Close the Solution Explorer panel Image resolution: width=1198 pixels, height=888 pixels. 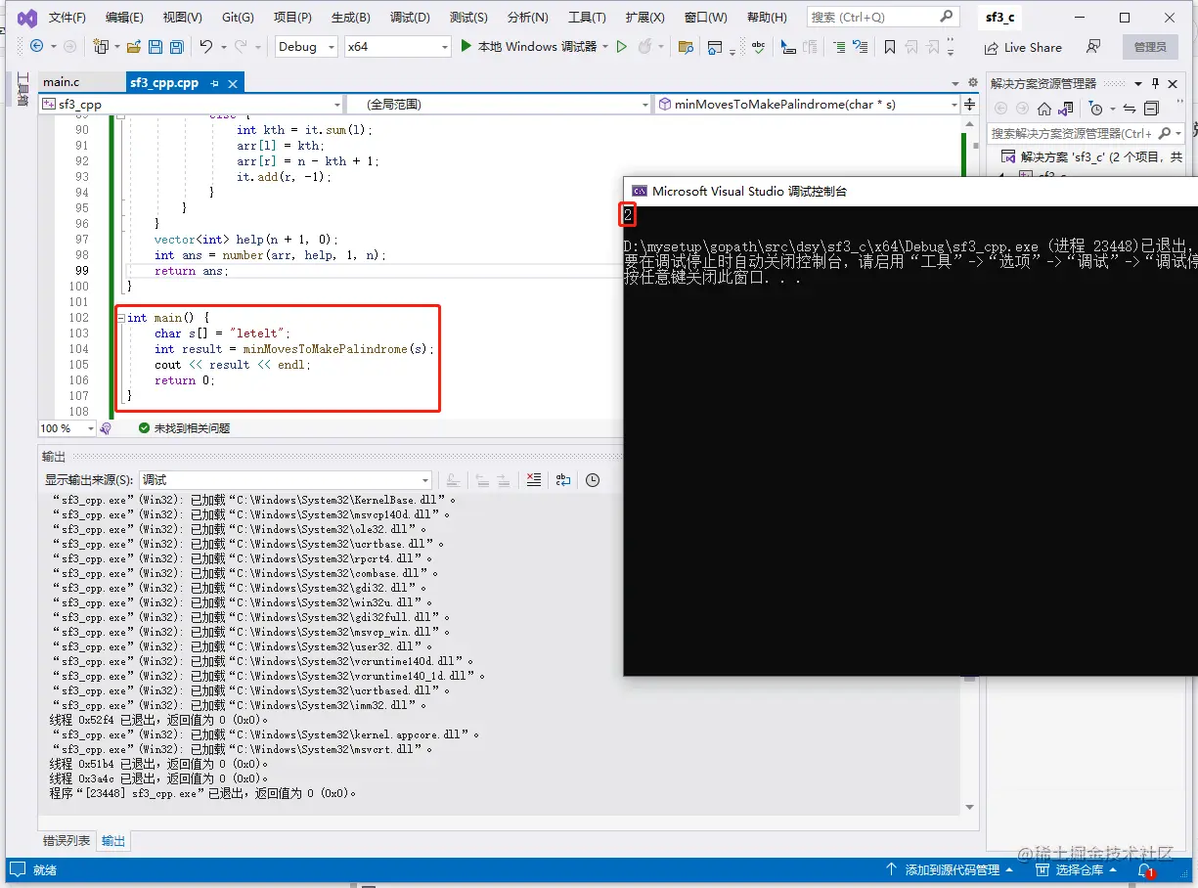coord(1173,83)
